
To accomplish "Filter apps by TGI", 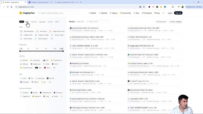I will (31, 78).
